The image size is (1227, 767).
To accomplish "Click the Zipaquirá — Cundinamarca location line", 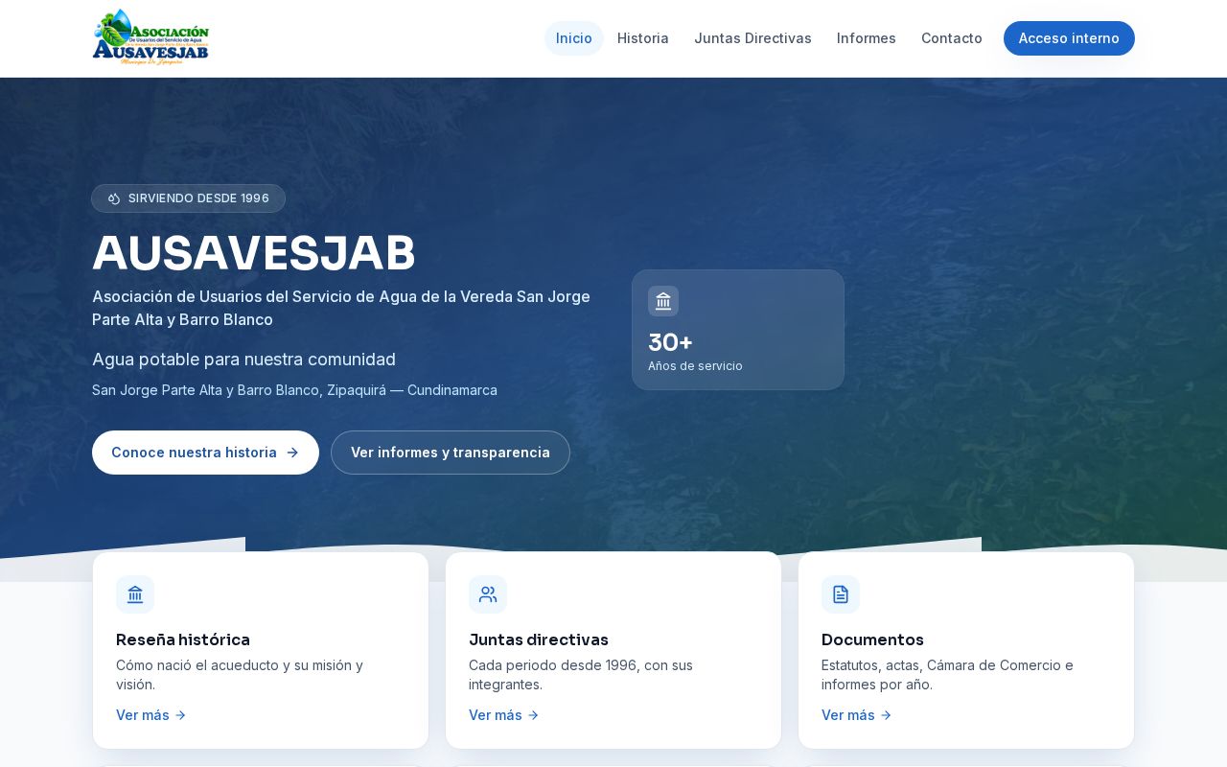I will 294,390.
